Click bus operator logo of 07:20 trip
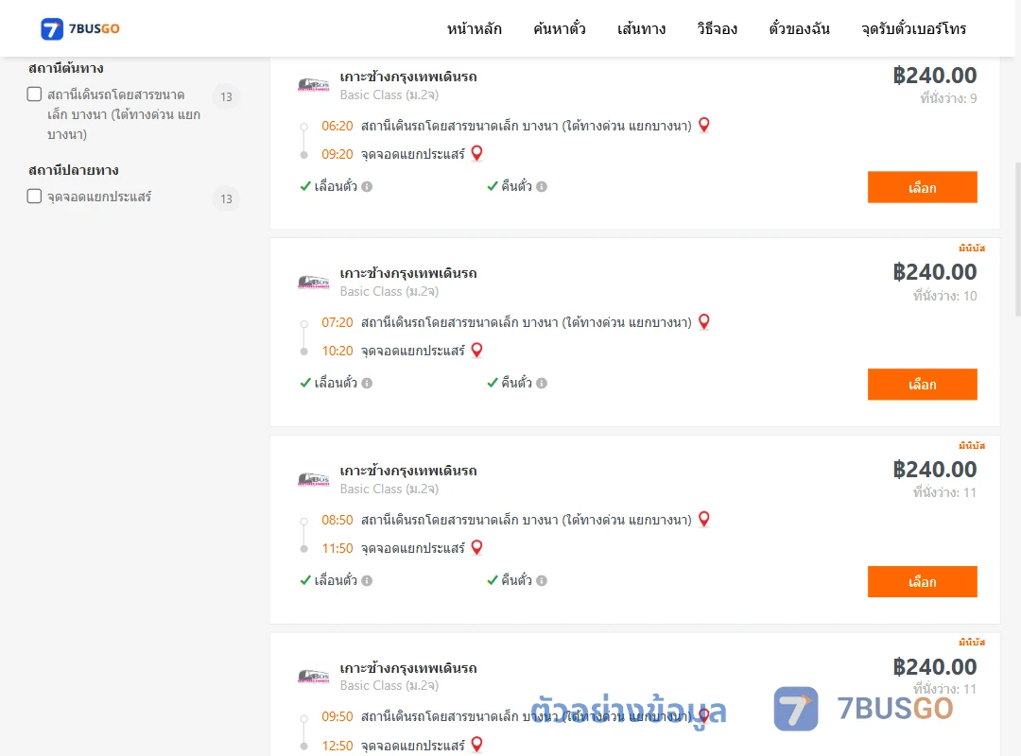Viewport: 1021px width, 756px height. 313,282
